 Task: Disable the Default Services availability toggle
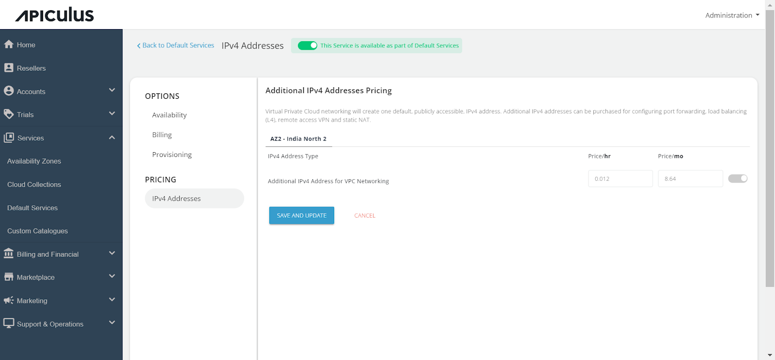[x=308, y=46]
